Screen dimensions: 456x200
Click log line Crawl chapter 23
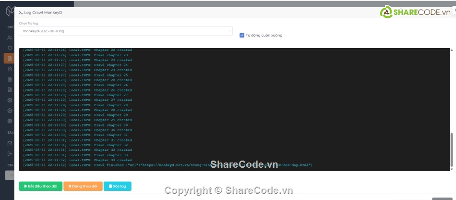[75, 55]
